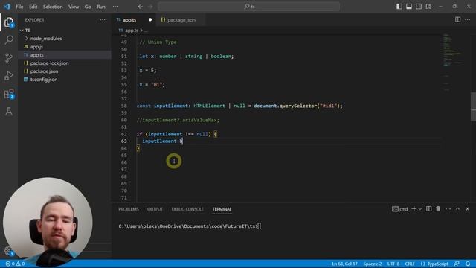Click the terminal command prompt
The image size is (476, 268).
coord(190,226)
